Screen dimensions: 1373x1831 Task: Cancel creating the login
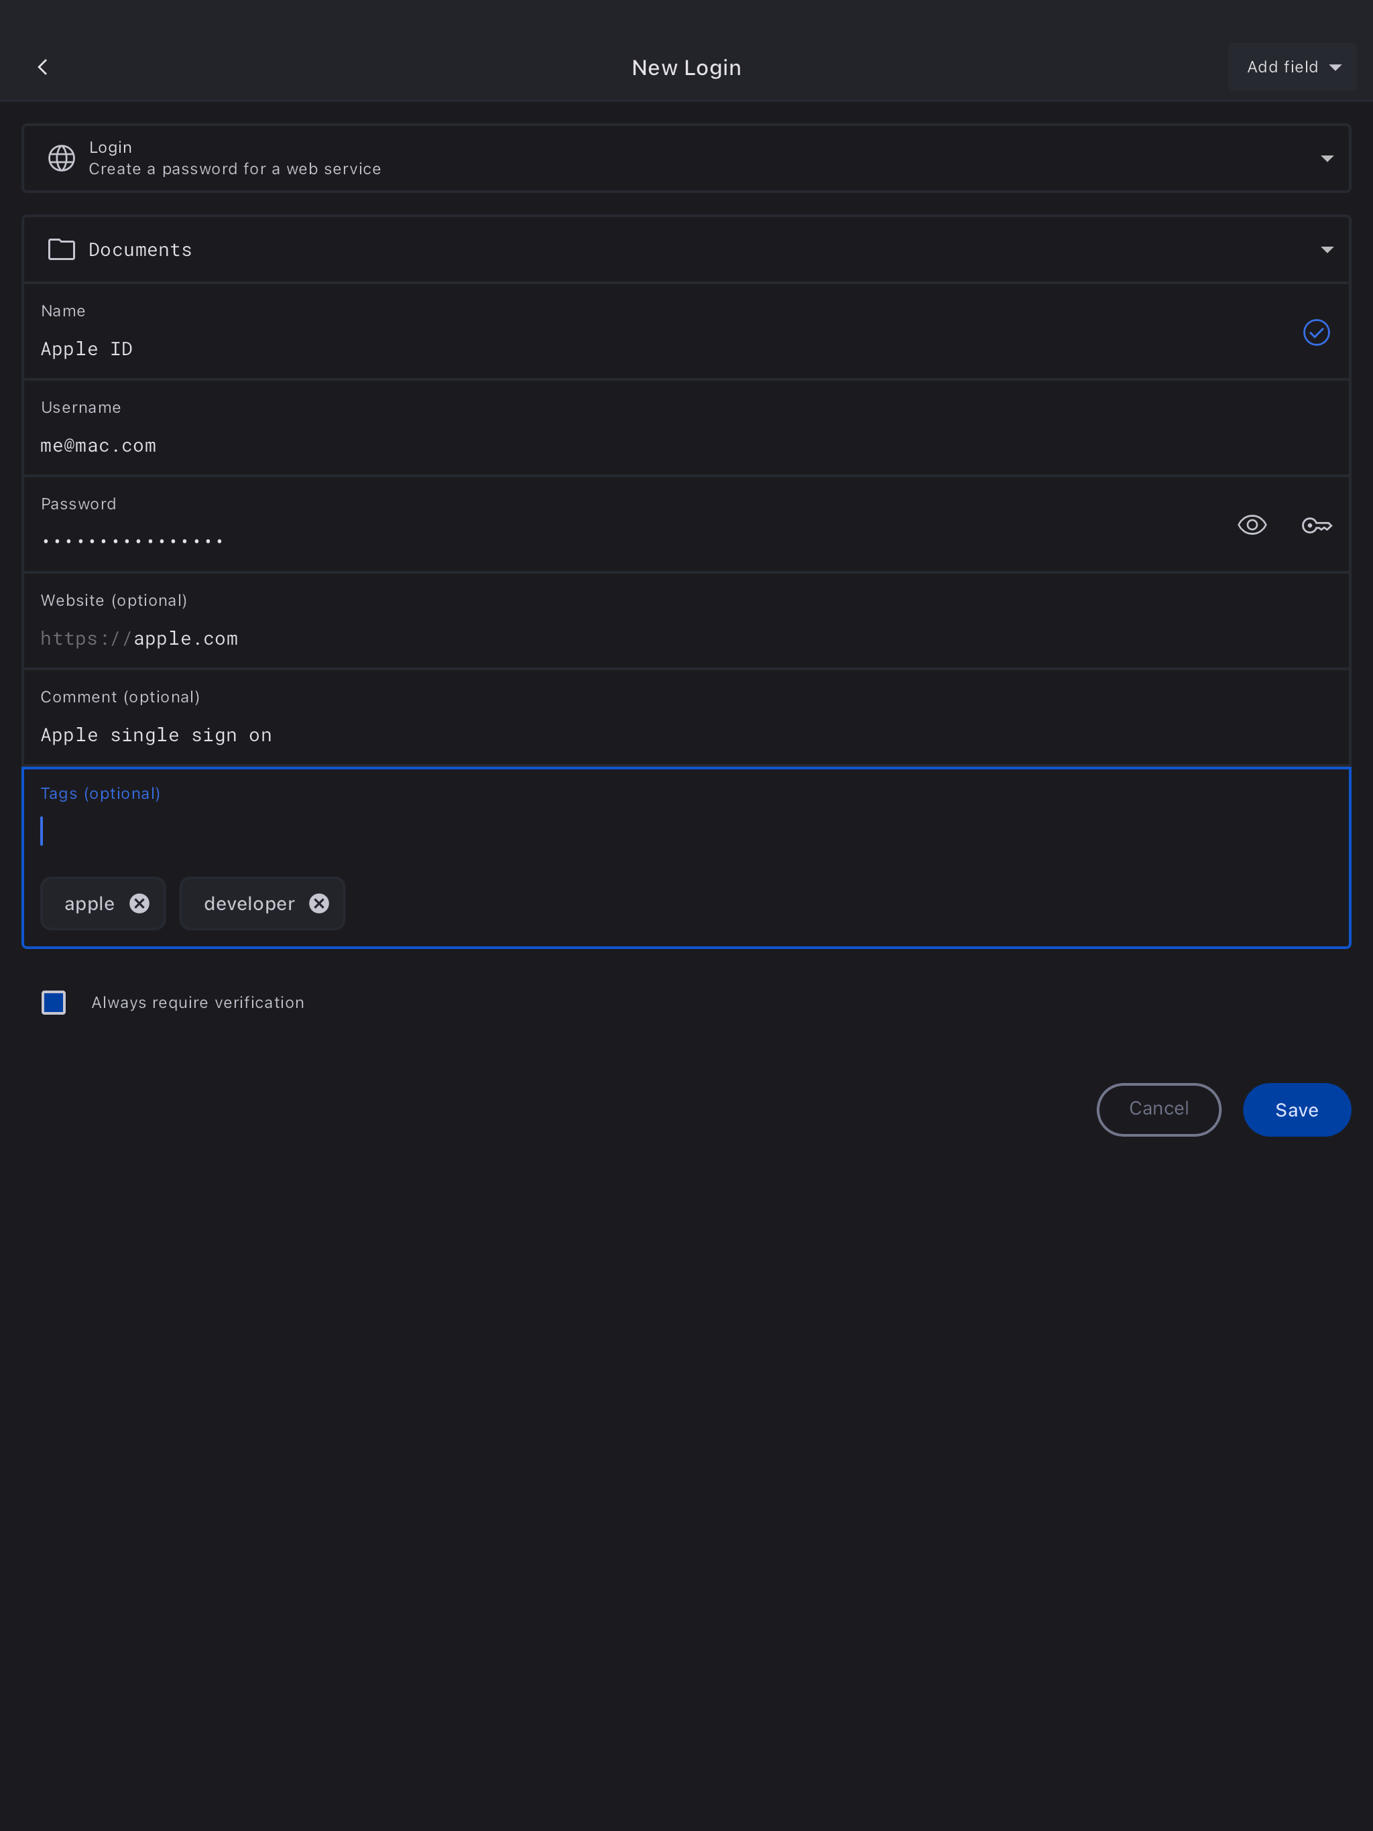tap(1158, 1110)
